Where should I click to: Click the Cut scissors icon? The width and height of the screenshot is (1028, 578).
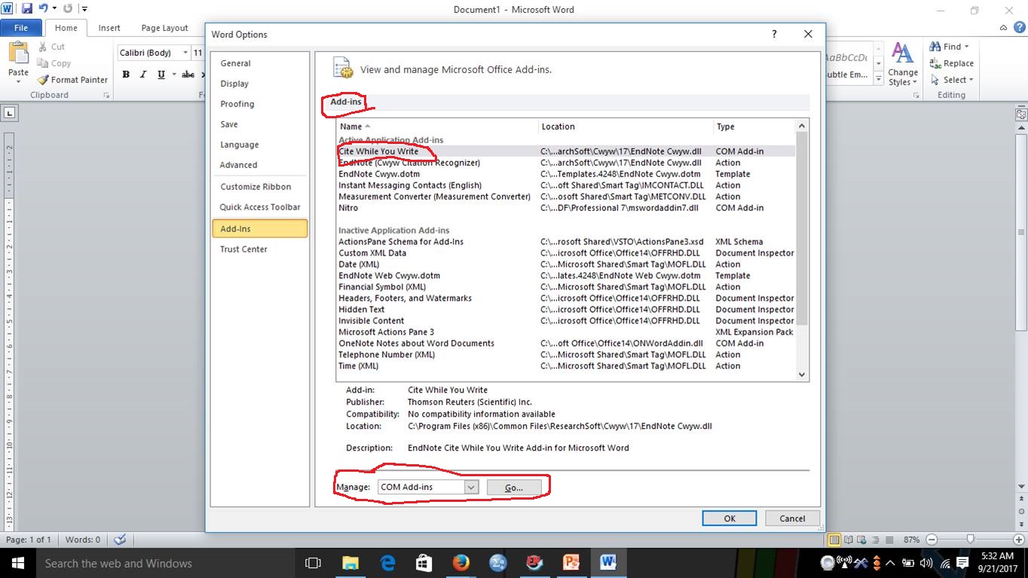tap(43, 47)
